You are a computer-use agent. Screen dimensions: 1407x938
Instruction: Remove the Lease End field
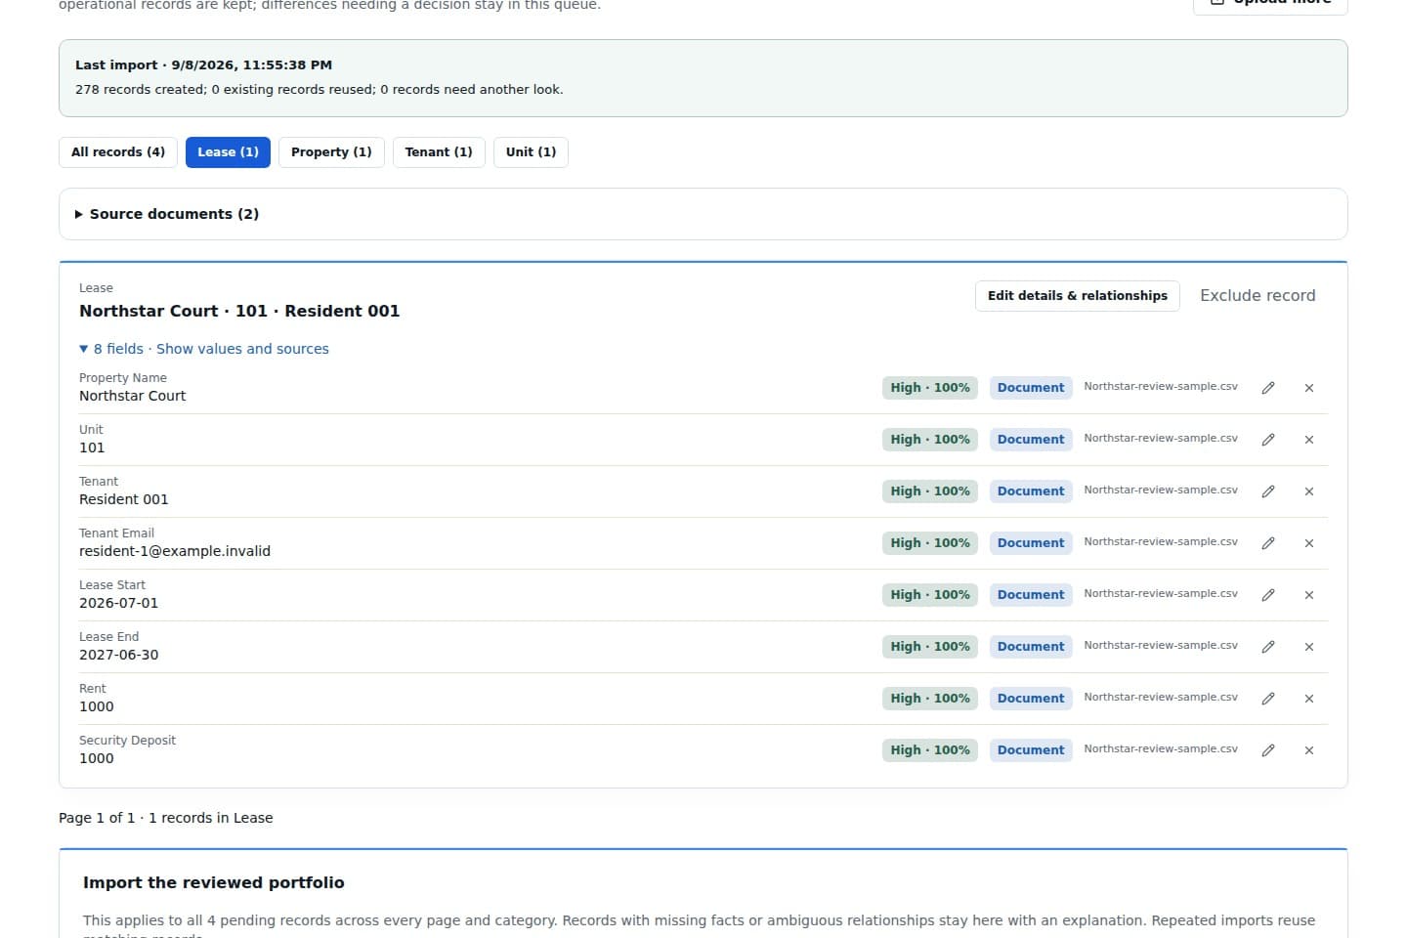pos(1309,647)
